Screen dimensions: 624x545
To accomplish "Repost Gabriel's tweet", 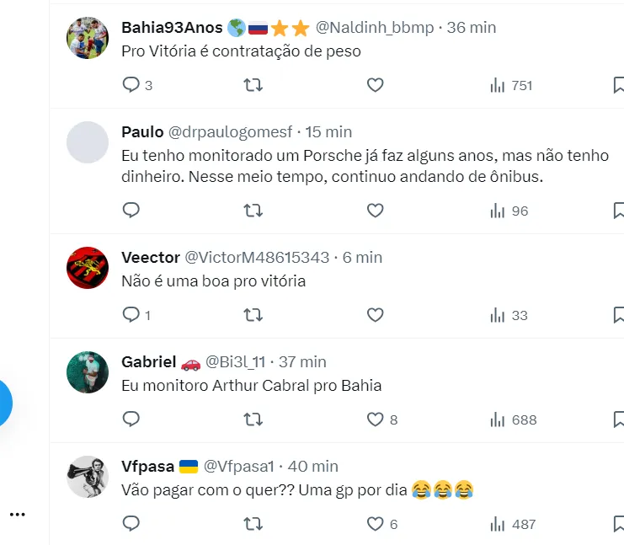I will [x=253, y=419].
